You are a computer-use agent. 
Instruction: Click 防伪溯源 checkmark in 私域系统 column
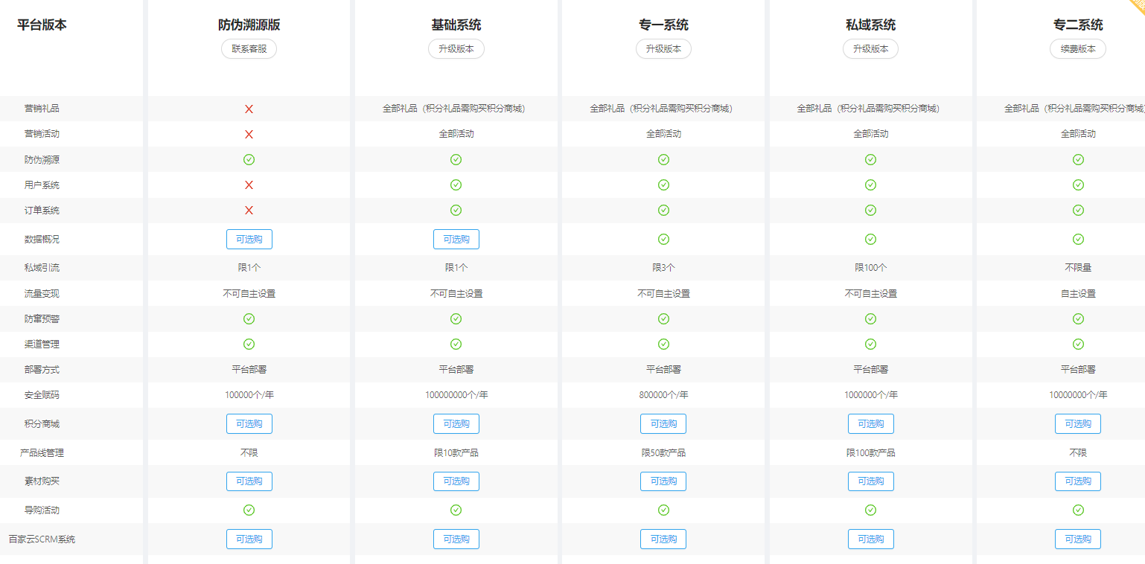click(x=870, y=159)
